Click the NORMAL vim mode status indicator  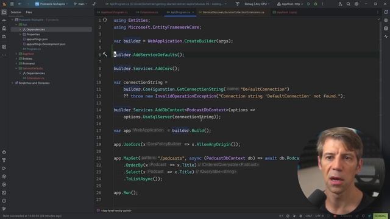tap(380, 216)
